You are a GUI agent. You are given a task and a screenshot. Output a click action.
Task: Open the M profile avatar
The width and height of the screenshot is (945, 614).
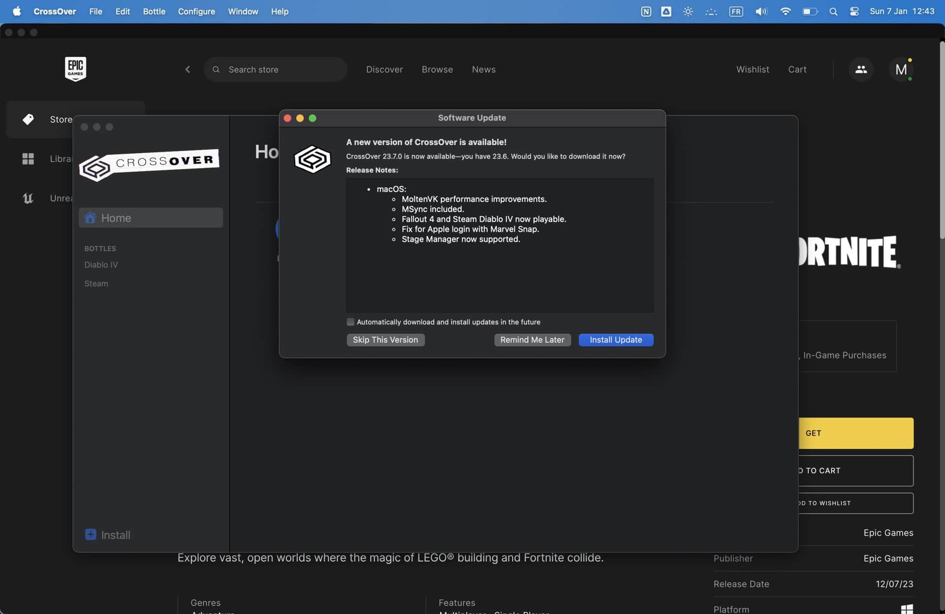pos(901,69)
